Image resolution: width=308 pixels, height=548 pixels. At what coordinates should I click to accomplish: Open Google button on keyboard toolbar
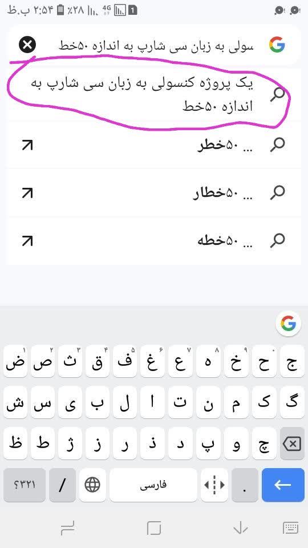(288, 324)
